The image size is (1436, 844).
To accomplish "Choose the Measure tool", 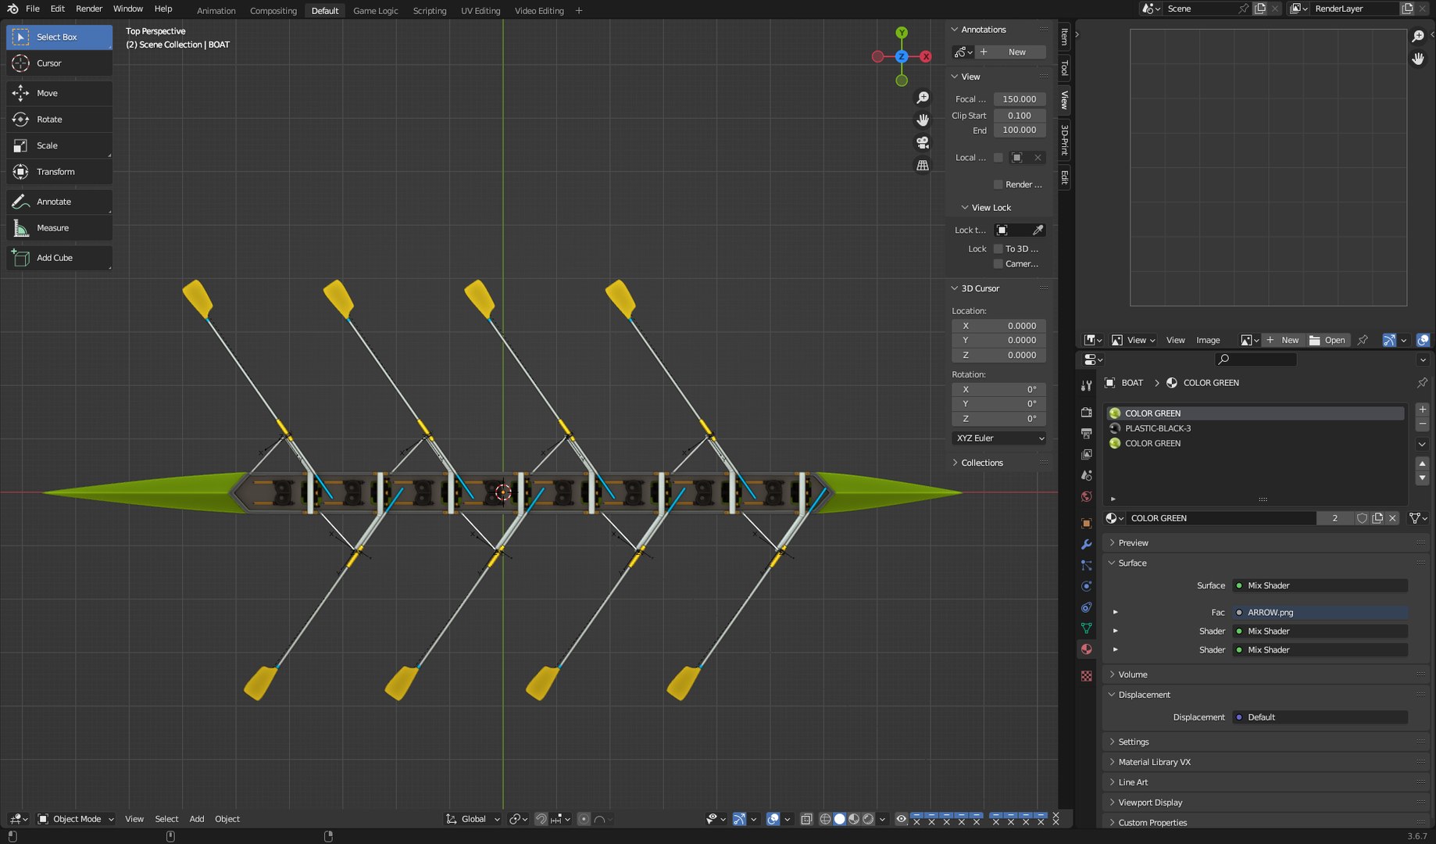I will 59,228.
